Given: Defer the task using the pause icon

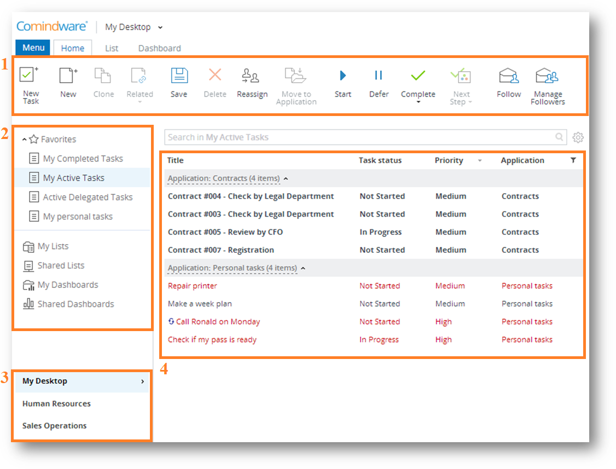Looking at the screenshot, I should coord(379,76).
